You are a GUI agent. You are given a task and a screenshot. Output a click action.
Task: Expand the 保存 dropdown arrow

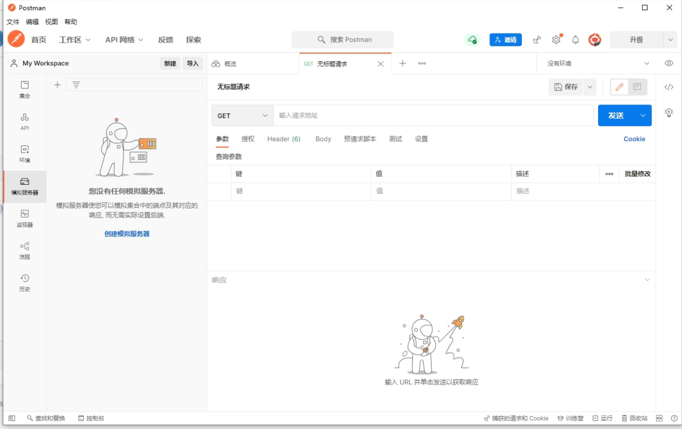click(x=590, y=87)
